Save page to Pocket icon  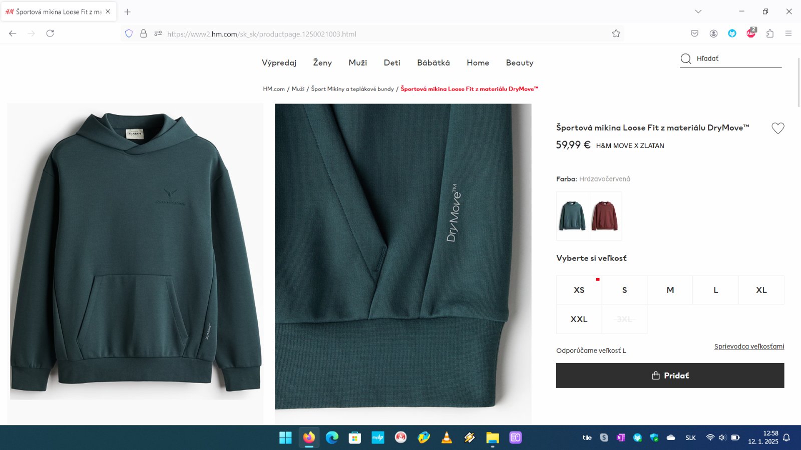(694, 33)
